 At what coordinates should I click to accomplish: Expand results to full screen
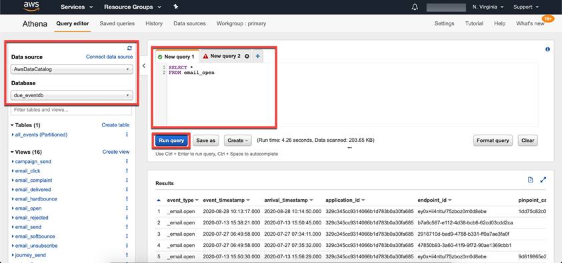[x=543, y=180]
